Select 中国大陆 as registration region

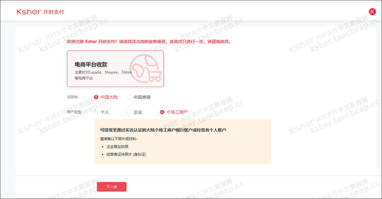pyautogui.click(x=106, y=97)
